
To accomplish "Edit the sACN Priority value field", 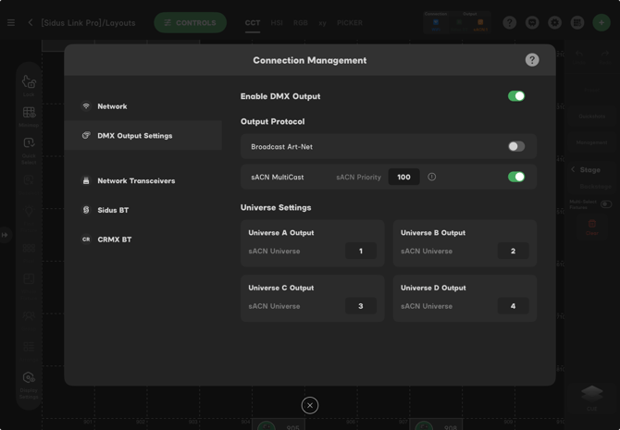I will (403, 177).
